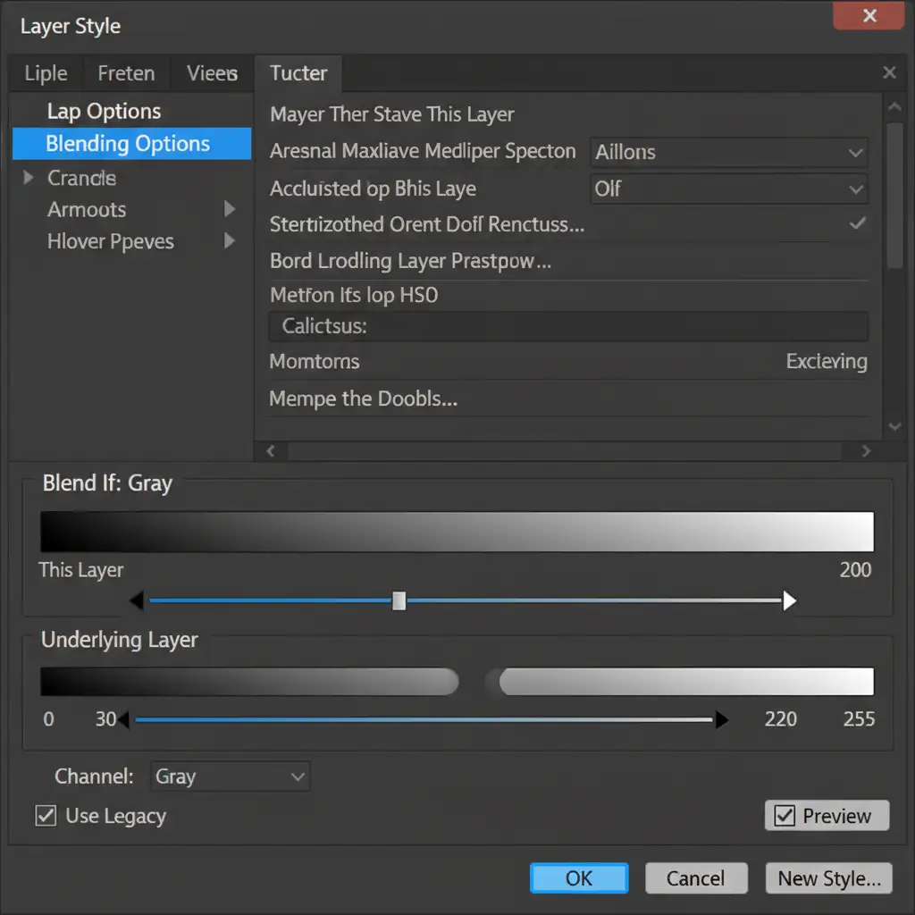
Task: Click the horizontal scroll right arrow
Action: [865, 452]
